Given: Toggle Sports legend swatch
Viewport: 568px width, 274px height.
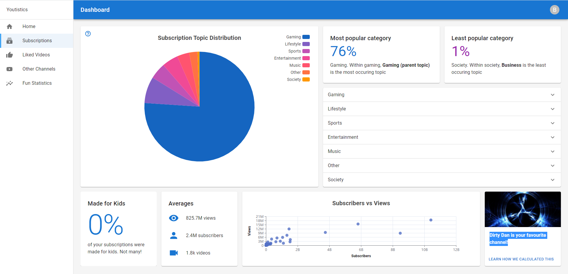Looking at the screenshot, I should tap(306, 51).
